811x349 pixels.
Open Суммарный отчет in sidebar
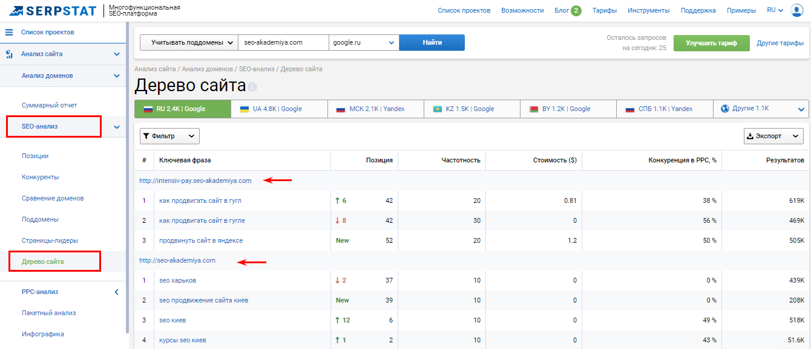pos(50,105)
